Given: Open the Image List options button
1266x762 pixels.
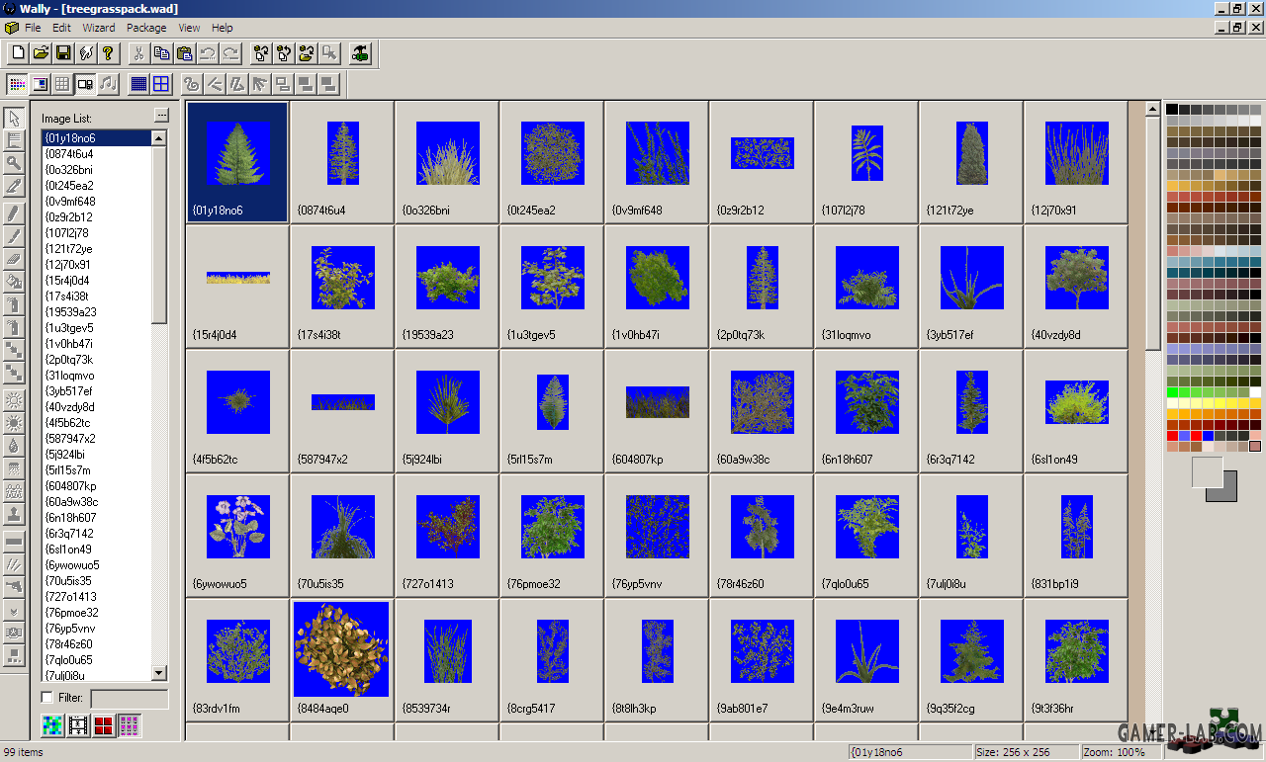Looking at the screenshot, I should point(161,117).
